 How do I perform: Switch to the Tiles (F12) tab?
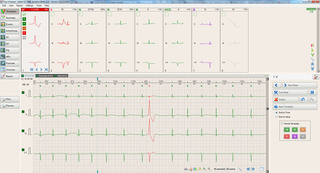61,76
